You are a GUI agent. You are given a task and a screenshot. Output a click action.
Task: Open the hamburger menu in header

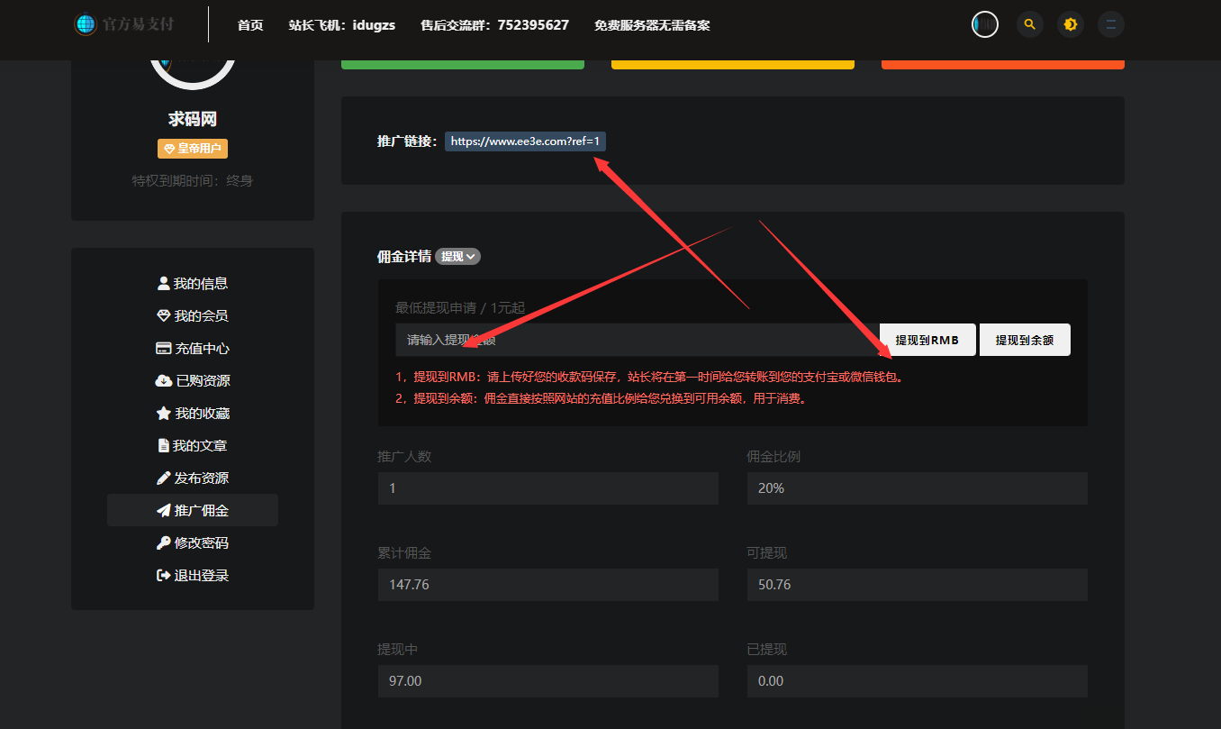point(1111,24)
